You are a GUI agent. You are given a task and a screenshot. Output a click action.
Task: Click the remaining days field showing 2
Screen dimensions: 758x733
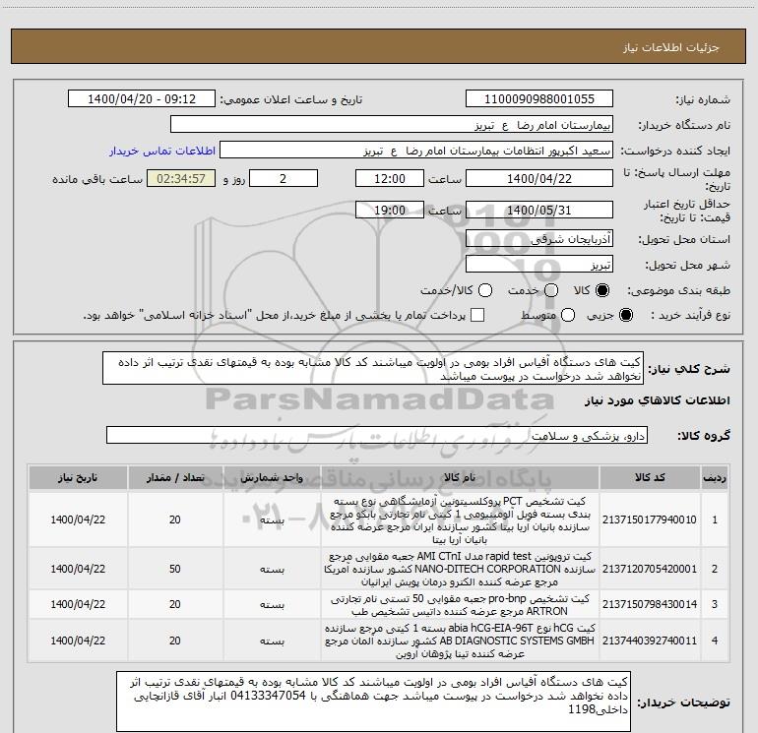(x=284, y=178)
